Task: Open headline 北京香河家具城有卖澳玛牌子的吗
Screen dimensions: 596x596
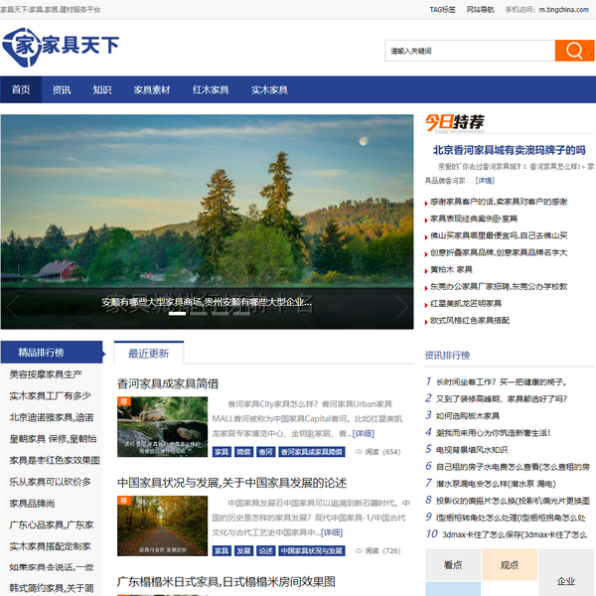Action: 509,150
